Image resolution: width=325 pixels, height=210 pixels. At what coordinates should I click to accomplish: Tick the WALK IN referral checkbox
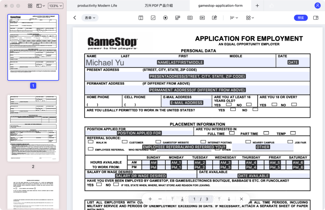[91, 142]
